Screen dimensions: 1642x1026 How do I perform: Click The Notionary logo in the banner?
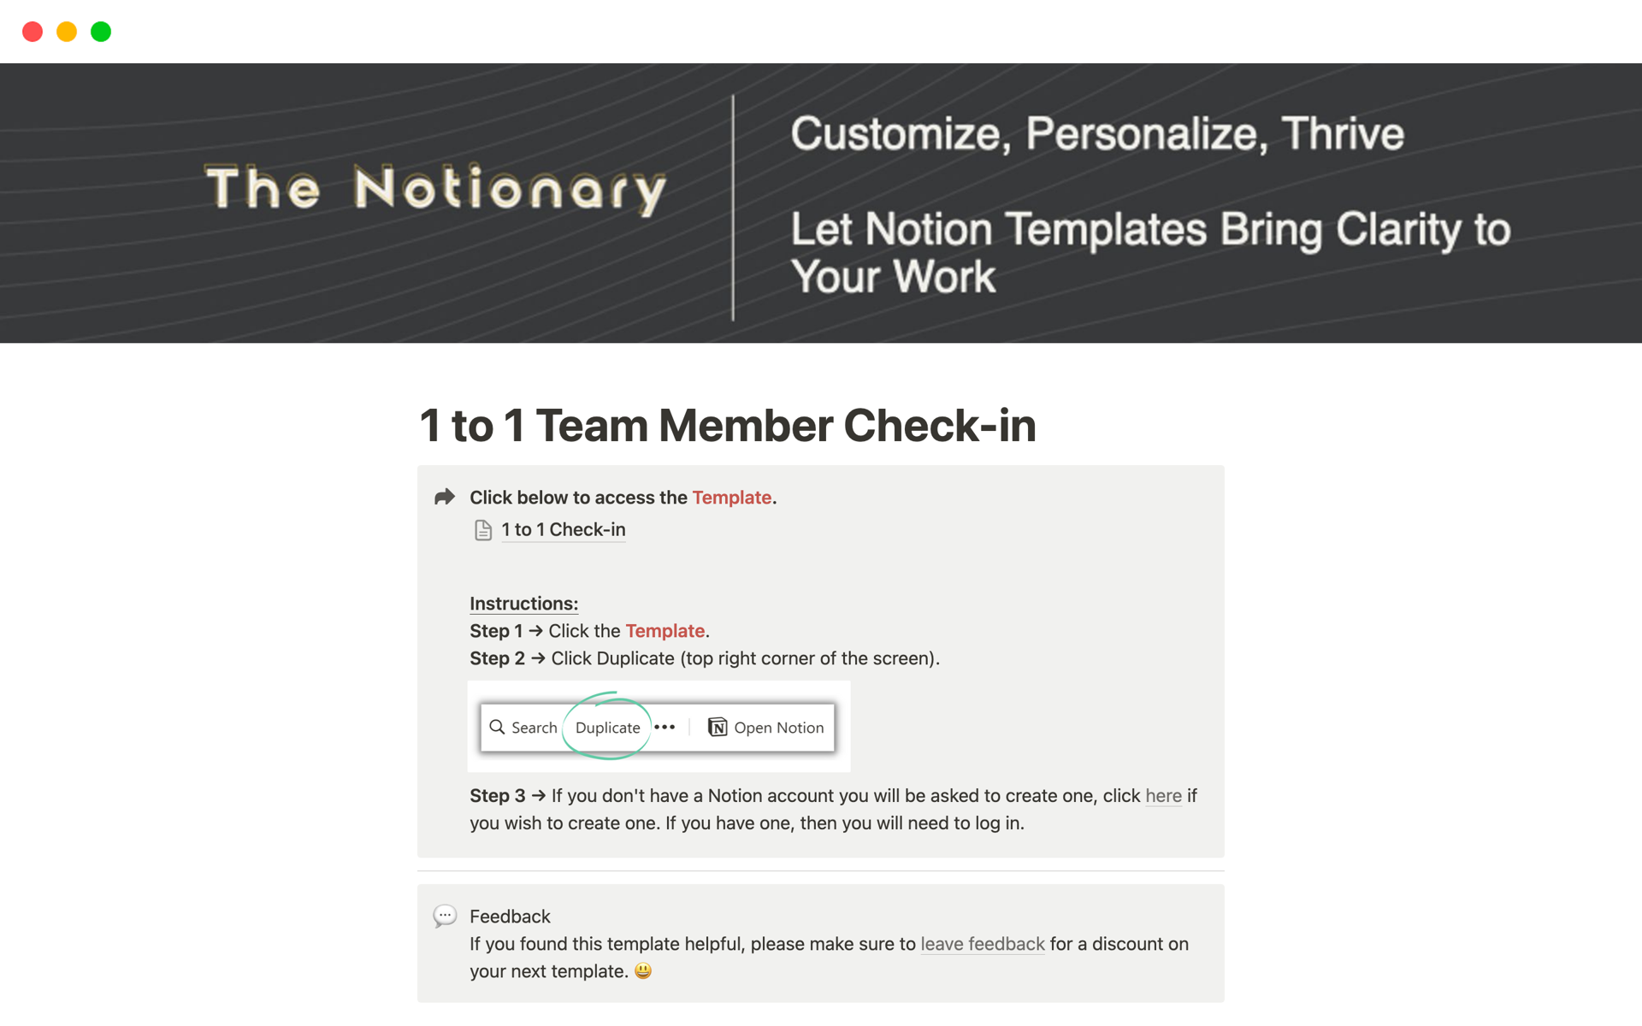tap(435, 188)
